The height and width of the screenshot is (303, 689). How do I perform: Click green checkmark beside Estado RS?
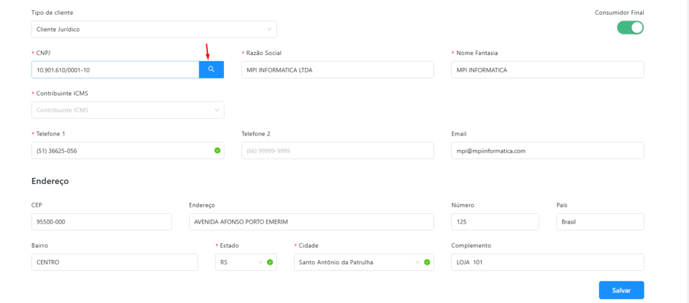point(270,262)
